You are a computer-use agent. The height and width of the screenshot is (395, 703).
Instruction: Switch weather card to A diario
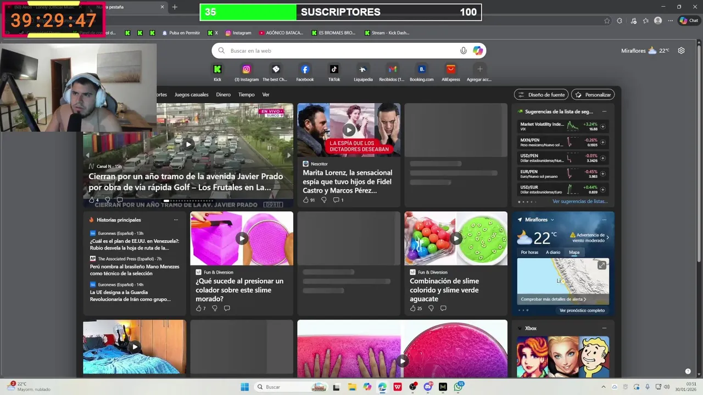point(553,252)
